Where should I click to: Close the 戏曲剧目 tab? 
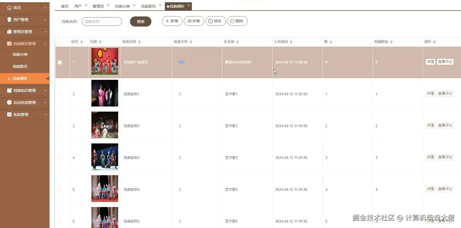[160, 5]
